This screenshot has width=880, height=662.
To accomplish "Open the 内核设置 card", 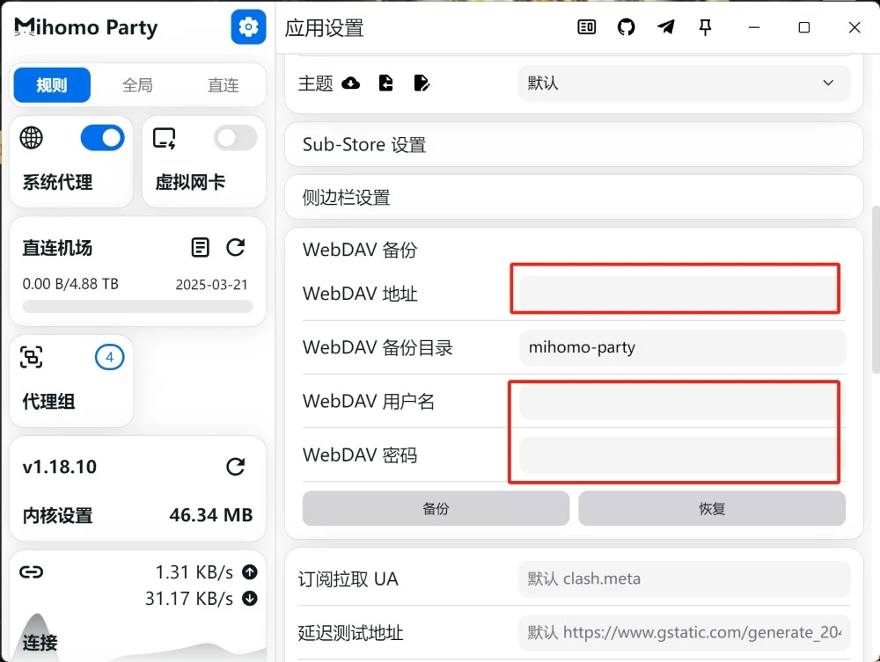I will coord(137,489).
